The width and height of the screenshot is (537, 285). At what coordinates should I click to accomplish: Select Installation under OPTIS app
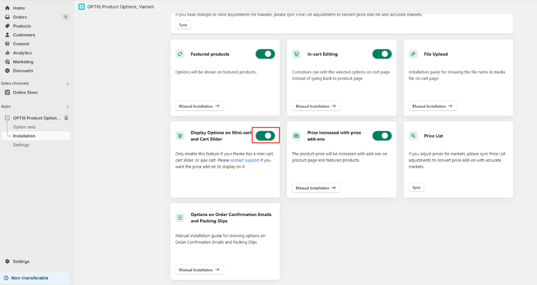pos(36,136)
